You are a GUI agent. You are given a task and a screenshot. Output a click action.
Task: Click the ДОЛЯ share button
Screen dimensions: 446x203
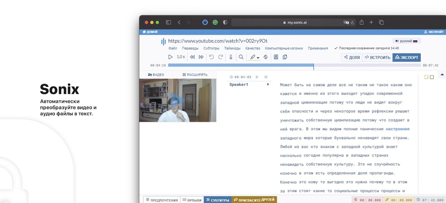(x=352, y=57)
